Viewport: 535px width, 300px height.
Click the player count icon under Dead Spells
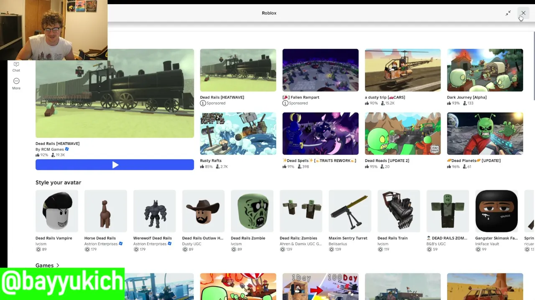click(x=299, y=167)
